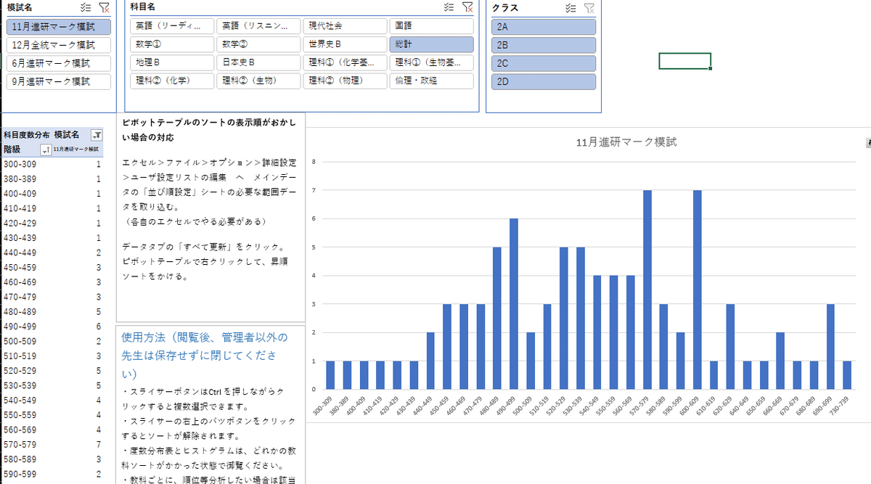This screenshot has height=484, width=871.
Task: Open the sort menu of the クラス slicer header
Action: click(569, 7)
